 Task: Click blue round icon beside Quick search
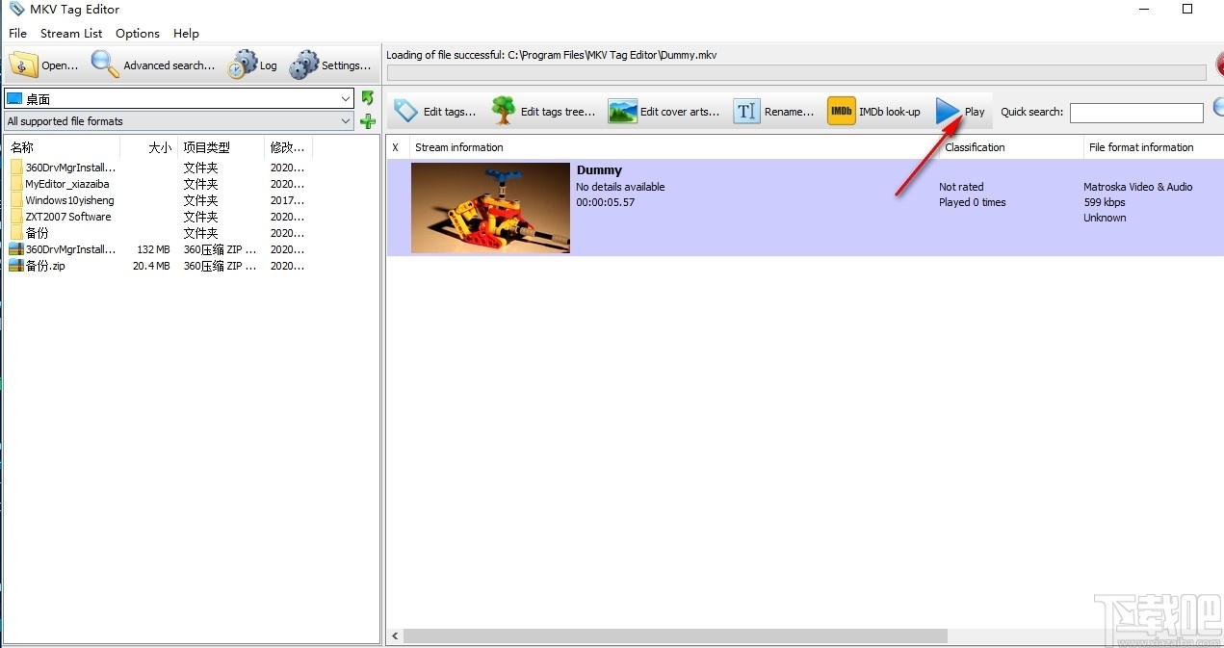[1219, 109]
